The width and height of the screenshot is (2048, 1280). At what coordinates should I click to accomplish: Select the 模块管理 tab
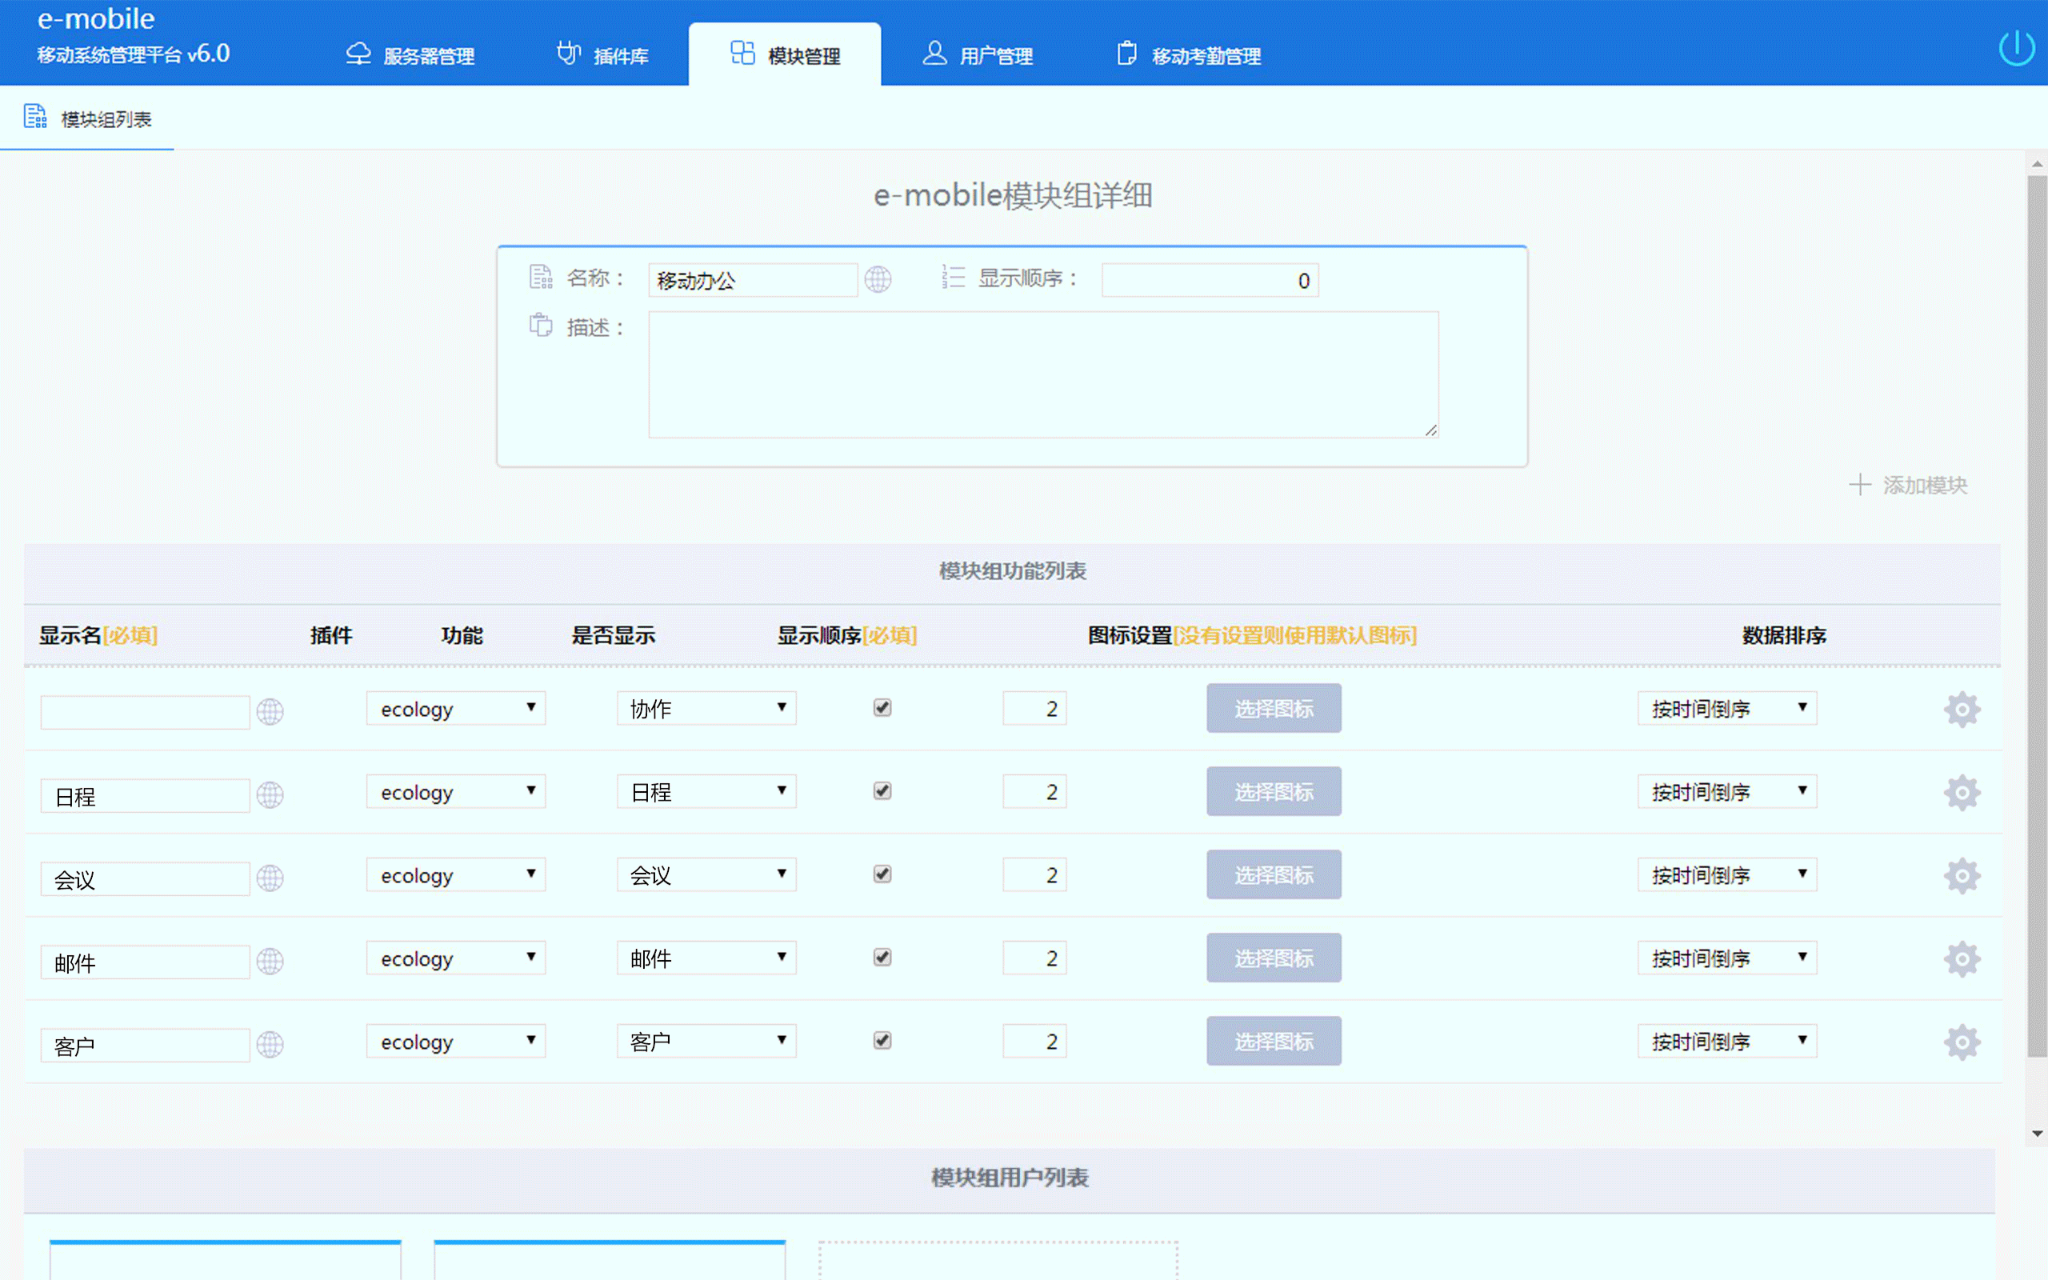(785, 55)
